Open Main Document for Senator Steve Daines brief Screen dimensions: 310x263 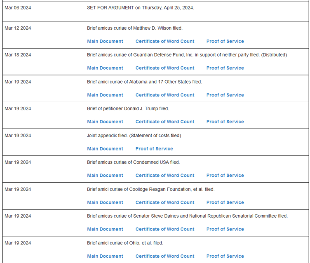105,229
